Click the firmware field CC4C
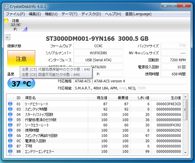 pyautogui.click(x=98, y=46)
